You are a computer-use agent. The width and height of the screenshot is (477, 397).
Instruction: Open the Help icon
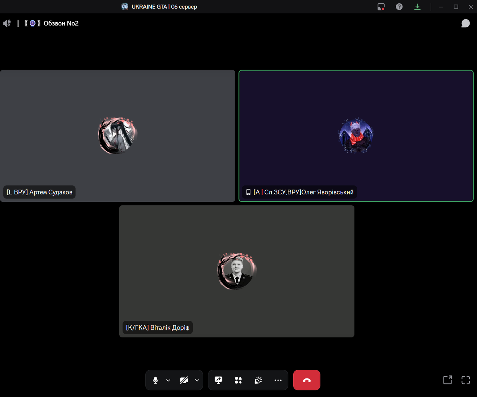399,7
